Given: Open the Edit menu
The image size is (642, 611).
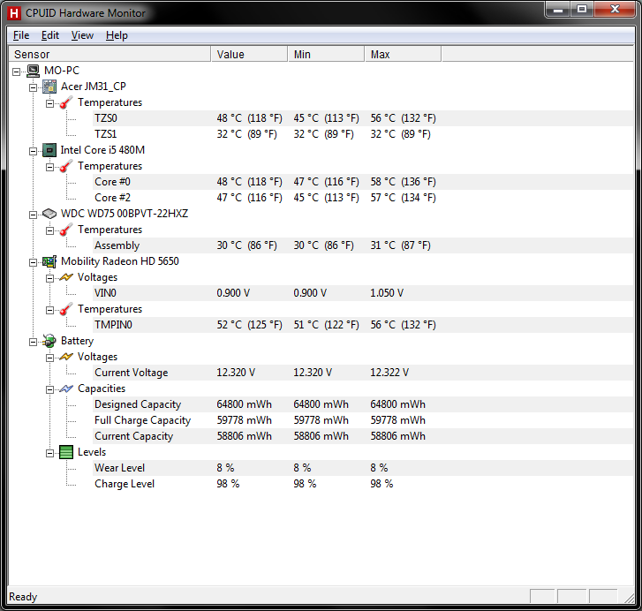Looking at the screenshot, I should [x=50, y=35].
